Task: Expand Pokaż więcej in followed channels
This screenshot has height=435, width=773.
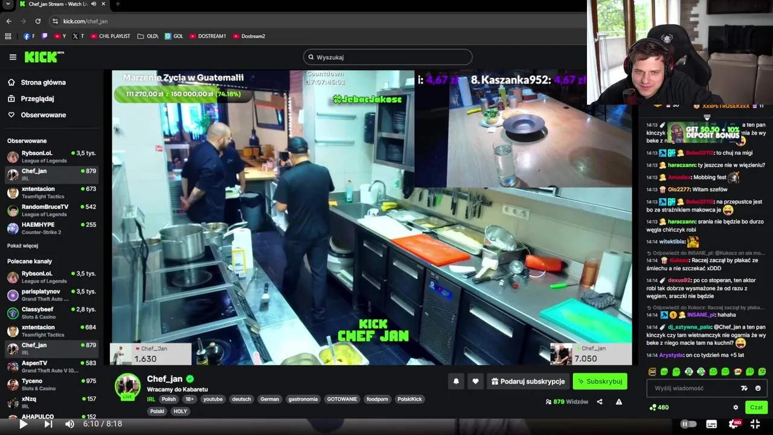Action: click(22, 246)
